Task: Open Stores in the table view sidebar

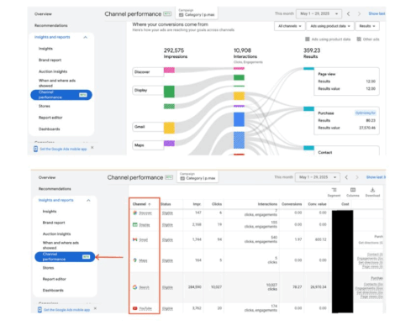Action: pos(48,268)
